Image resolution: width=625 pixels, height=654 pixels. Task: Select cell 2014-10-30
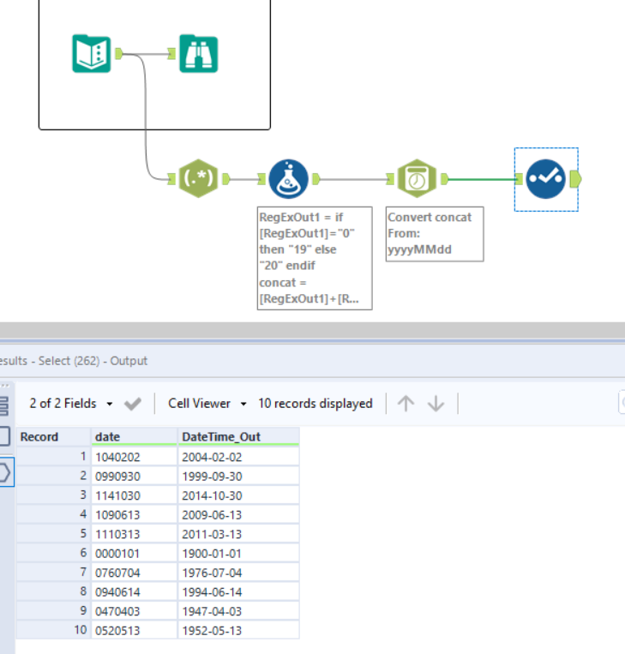point(238,495)
